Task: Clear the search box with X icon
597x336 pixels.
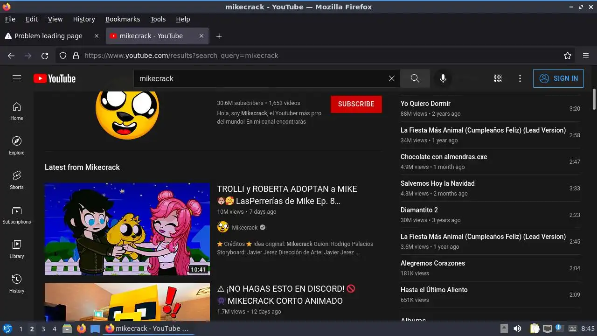Action: (392, 78)
